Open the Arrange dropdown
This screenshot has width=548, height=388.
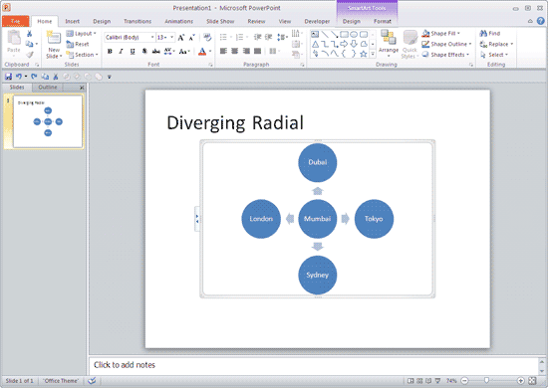click(389, 44)
